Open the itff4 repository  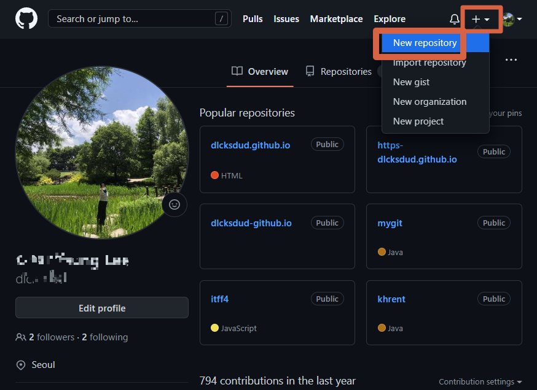pos(219,299)
